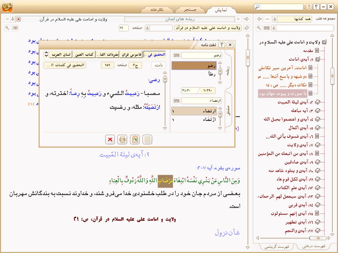The width and height of the screenshot is (338, 253).
Task: Open the dropdown arrow of the sidebar search field
Action: click(274, 28)
